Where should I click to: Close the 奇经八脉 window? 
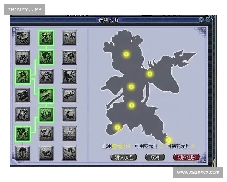(x=208, y=20)
